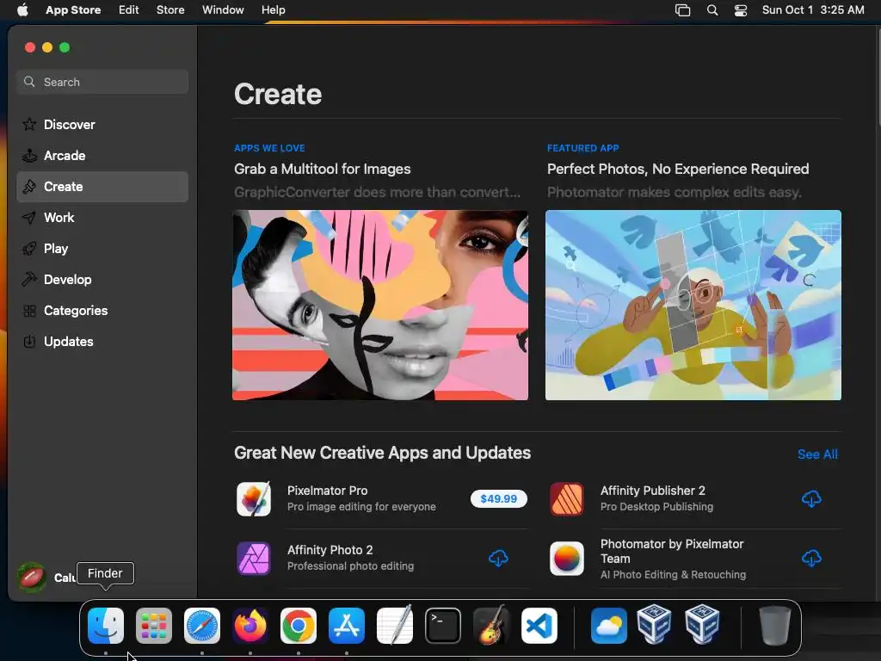Open the Weather app in the Dock
The width and height of the screenshot is (881, 661).
(609, 626)
